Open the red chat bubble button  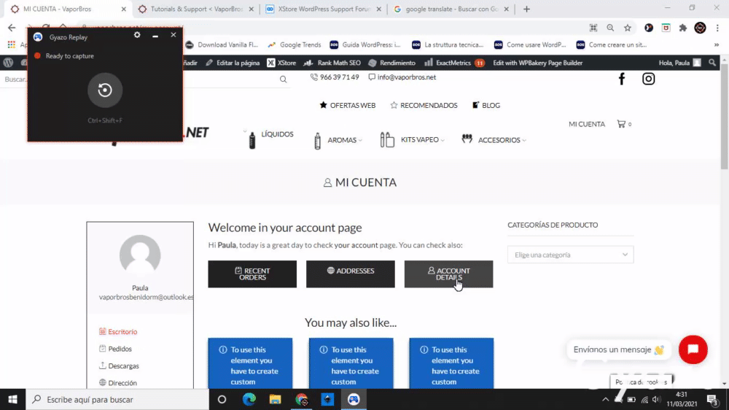point(693,349)
